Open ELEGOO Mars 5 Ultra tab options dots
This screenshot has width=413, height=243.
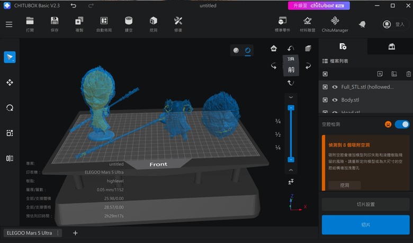point(58,233)
